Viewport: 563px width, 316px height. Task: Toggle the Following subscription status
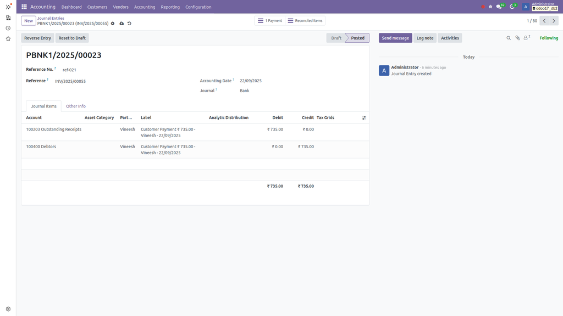(x=548, y=38)
